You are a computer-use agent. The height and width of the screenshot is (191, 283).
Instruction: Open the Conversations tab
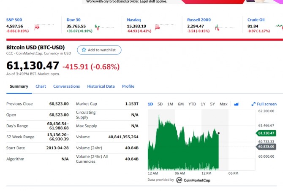[x=66, y=86]
